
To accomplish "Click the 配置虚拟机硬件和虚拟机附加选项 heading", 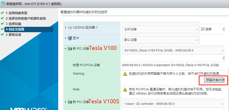I will [84, 12].
